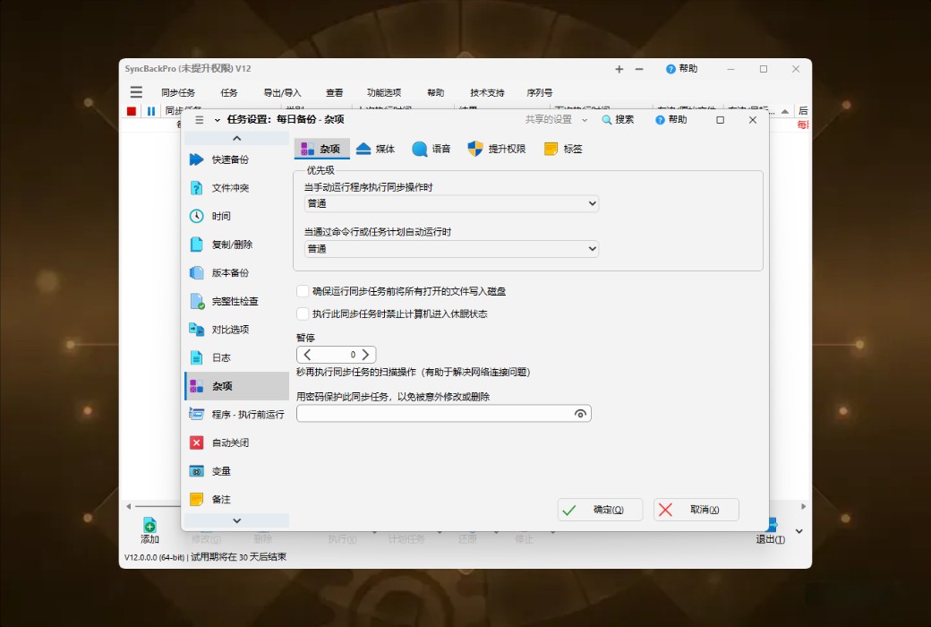Select 版本备份 from the sidebar

pos(230,272)
